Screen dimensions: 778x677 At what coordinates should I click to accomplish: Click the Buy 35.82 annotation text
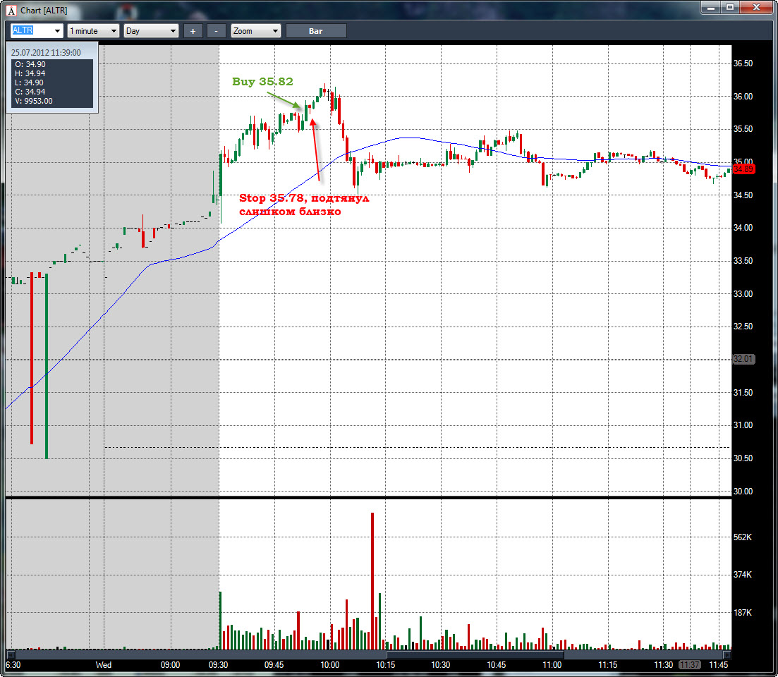[262, 81]
